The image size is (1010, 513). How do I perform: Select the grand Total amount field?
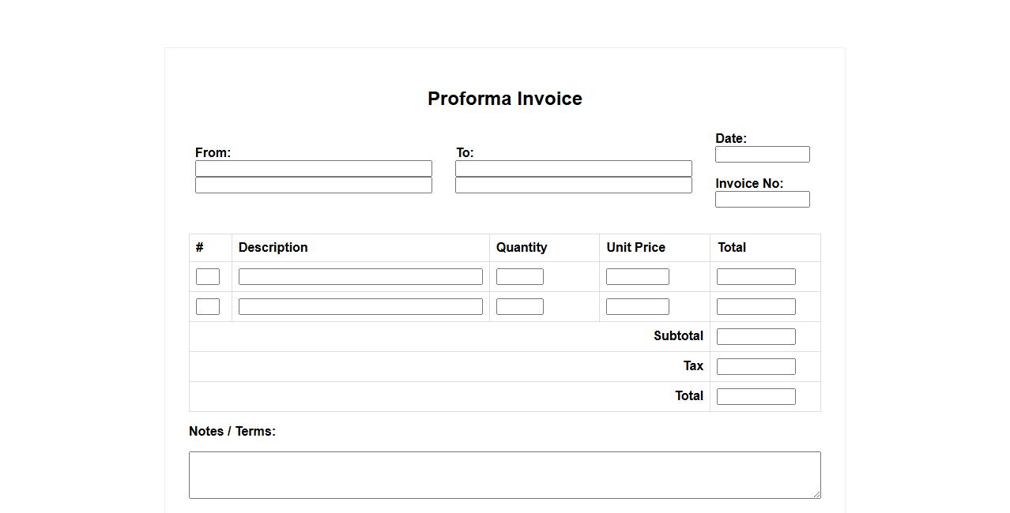point(756,396)
